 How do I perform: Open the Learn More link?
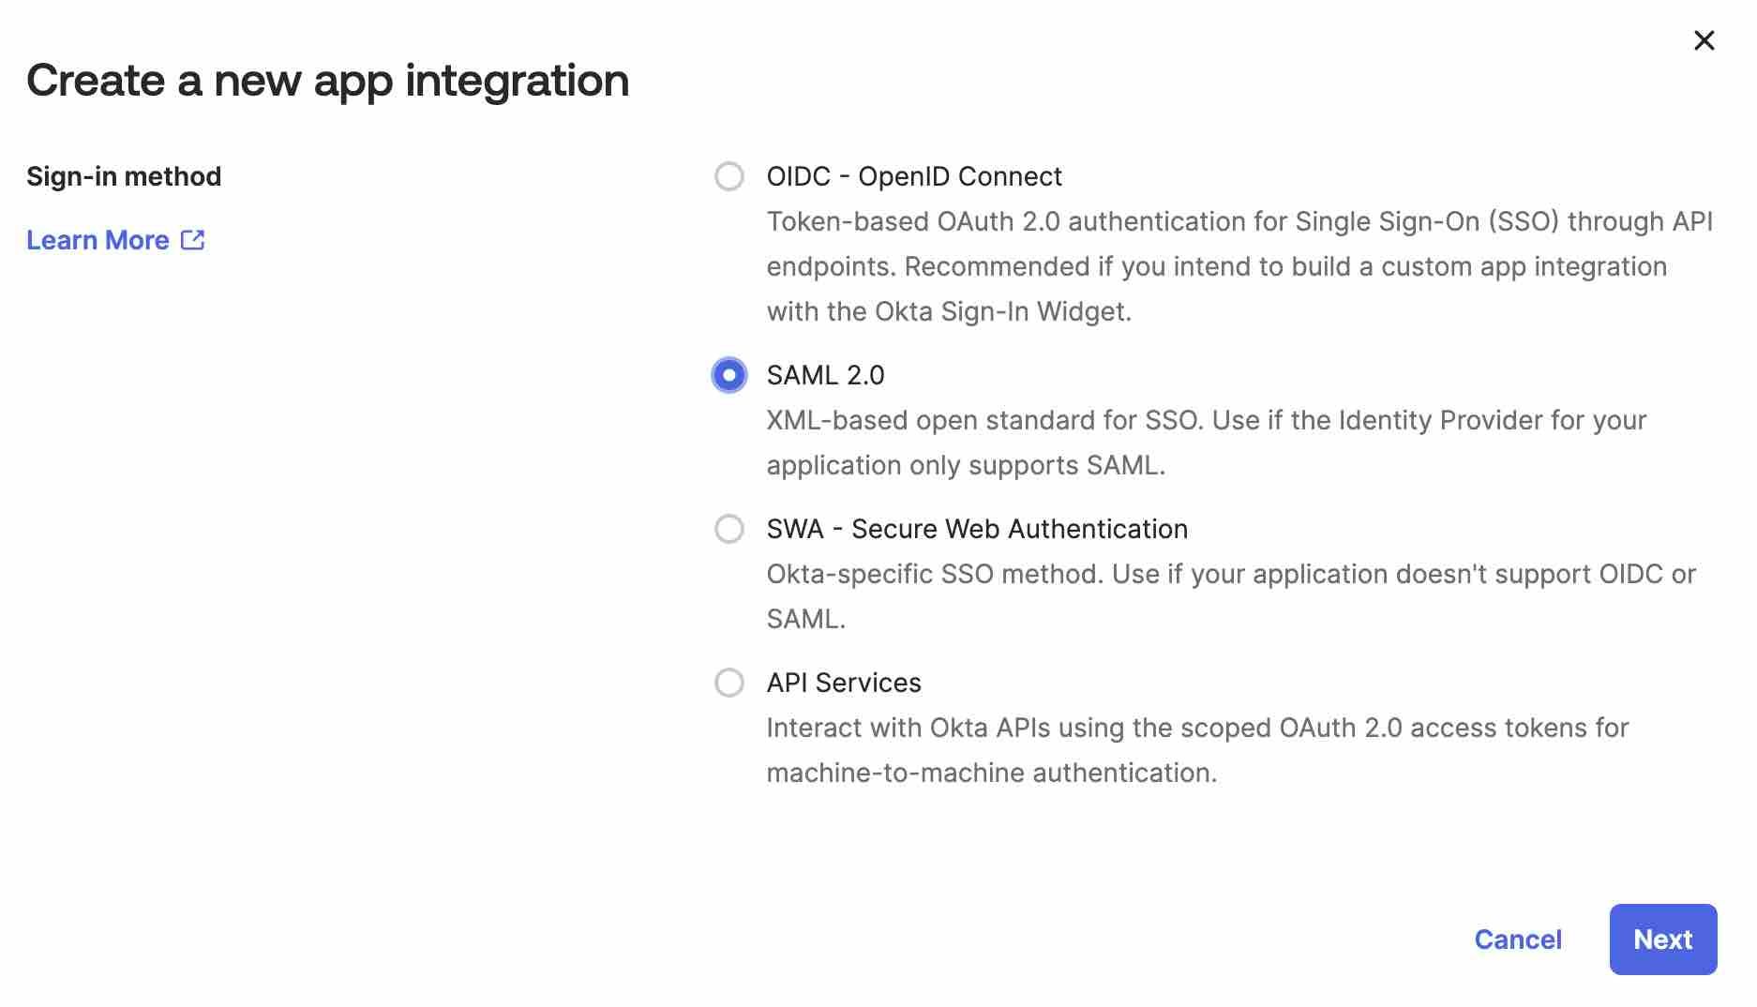point(98,240)
